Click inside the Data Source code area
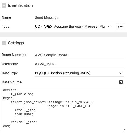Screen dimensions: 127x134 tap(63, 109)
